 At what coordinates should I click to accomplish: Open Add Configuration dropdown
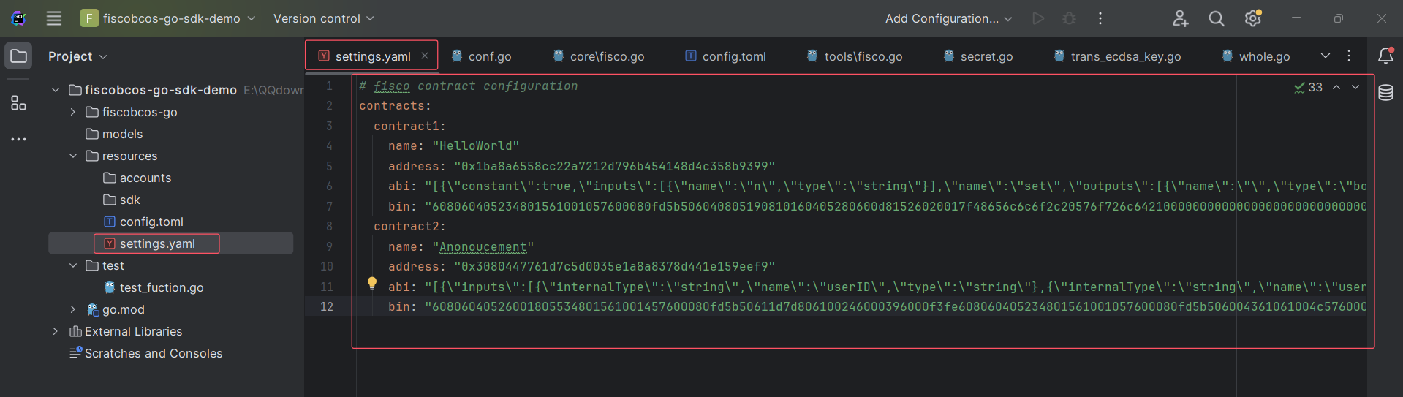pos(948,18)
